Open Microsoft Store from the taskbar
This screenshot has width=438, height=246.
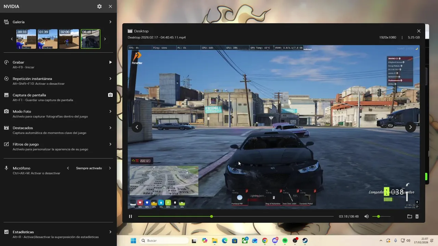pyautogui.click(x=235, y=241)
